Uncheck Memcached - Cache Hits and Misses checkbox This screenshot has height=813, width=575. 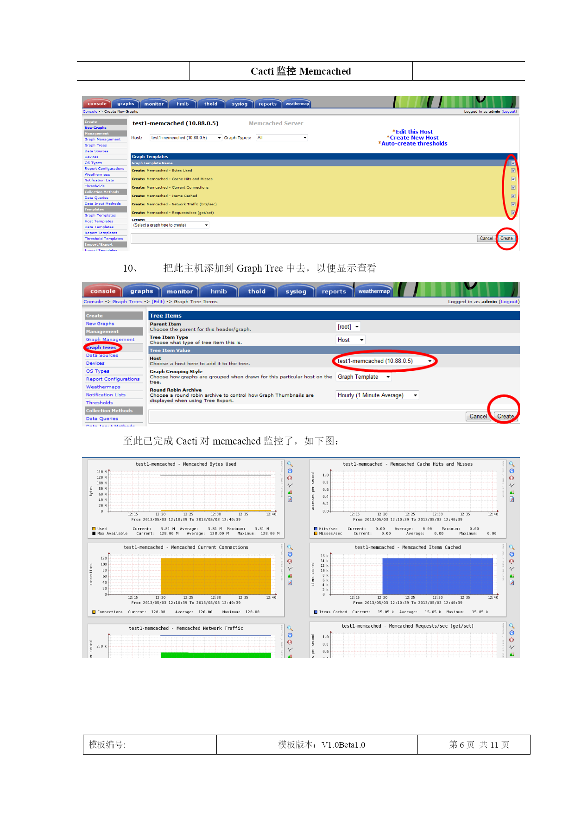[x=513, y=179]
